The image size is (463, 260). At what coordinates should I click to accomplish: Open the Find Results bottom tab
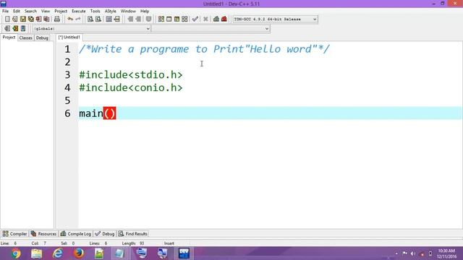[133, 234]
